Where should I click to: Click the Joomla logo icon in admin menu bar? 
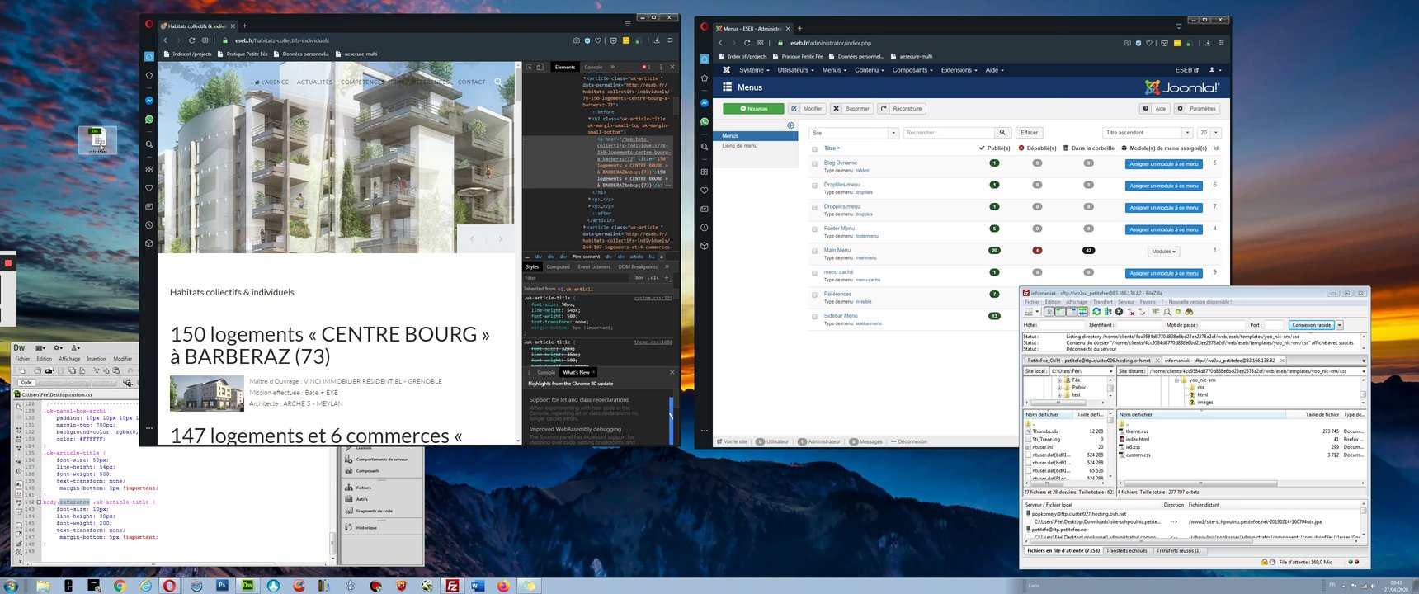[726, 70]
